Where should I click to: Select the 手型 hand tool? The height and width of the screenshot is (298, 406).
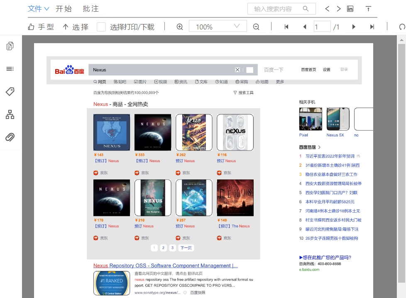41,27
